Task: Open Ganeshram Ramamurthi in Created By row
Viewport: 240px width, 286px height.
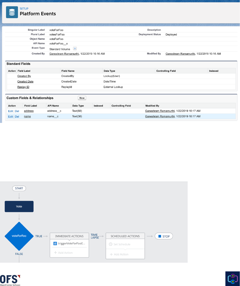Action: tap(64, 54)
